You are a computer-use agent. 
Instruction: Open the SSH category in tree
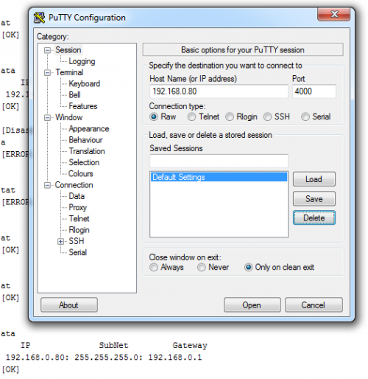(77, 241)
